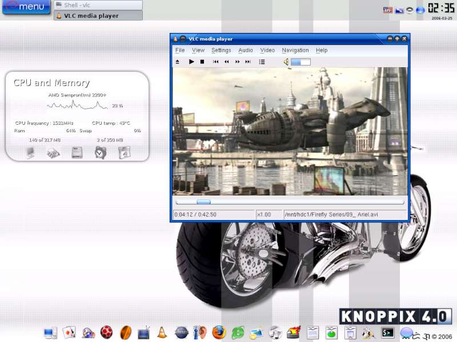457x342 pixels.
Task: Launch the music notes player icon
Action: click(x=275, y=332)
